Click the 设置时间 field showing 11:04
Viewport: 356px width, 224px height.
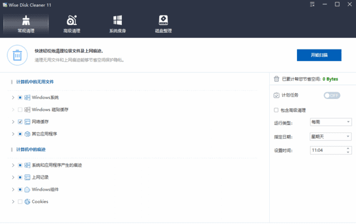(x=331, y=150)
